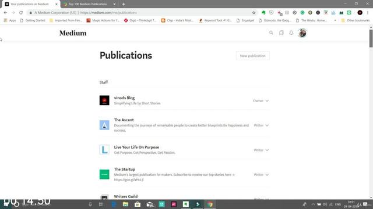Image resolution: width=373 pixels, height=209 pixels.
Task: Click the ENG language indicator in tray
Action: (x=338, y=204)
